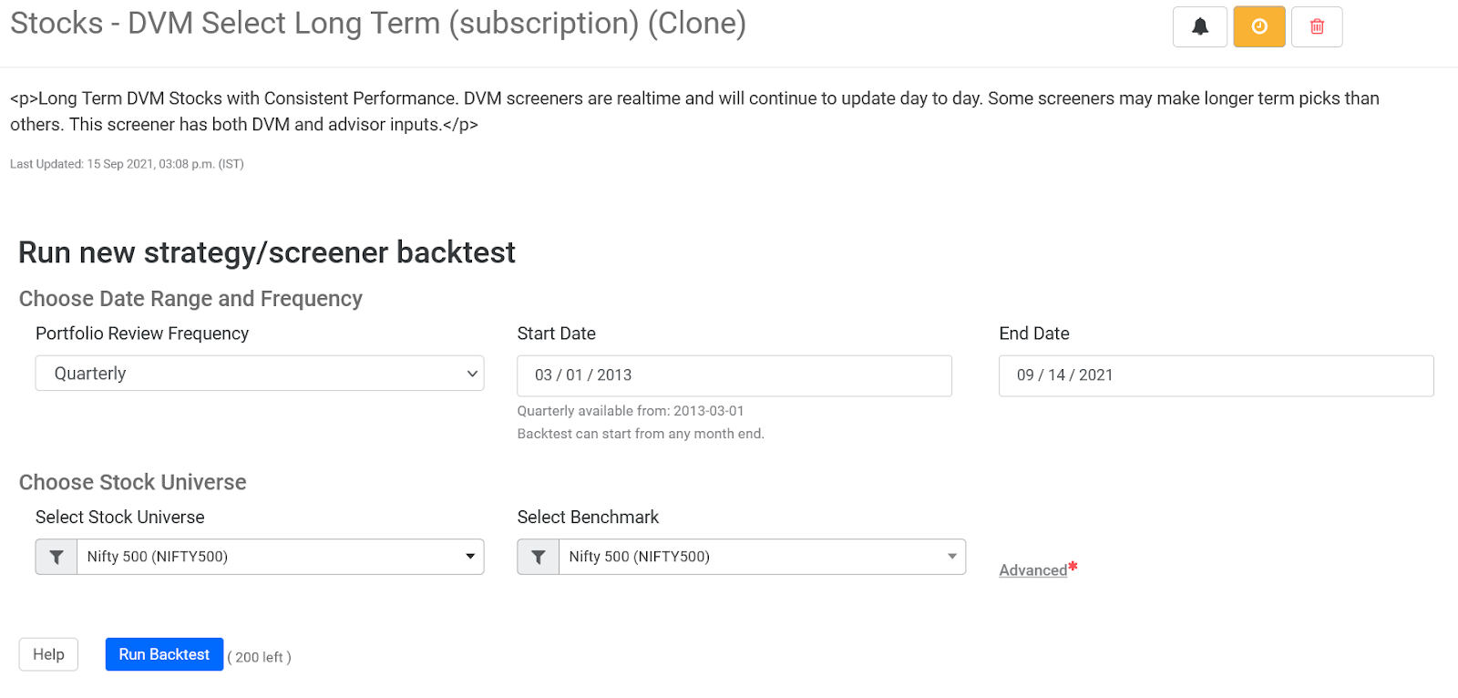Click the bell alert icon
Viewport: 1458px width, 698px height.
tap(1200, 26)
